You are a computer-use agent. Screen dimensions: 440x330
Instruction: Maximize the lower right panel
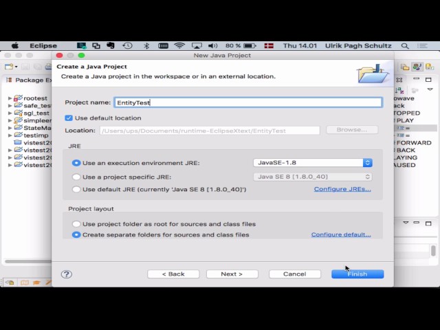pyautogui.click(x=428, y=223)
